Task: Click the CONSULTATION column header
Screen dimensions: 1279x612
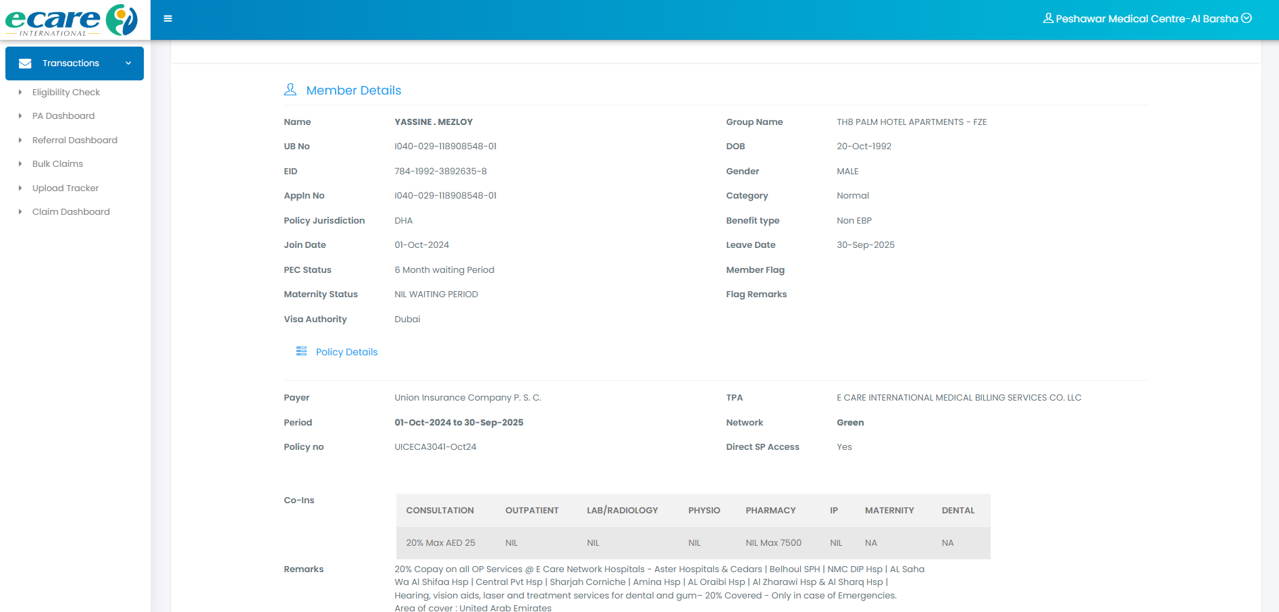Action: (440, 511)
